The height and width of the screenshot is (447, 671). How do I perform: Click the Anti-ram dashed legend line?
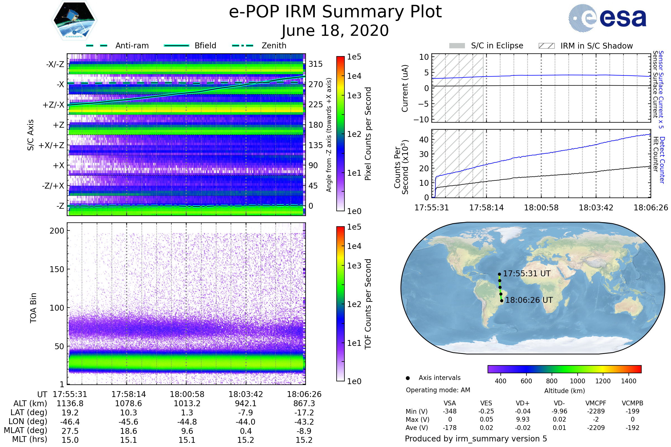point(97,46)
